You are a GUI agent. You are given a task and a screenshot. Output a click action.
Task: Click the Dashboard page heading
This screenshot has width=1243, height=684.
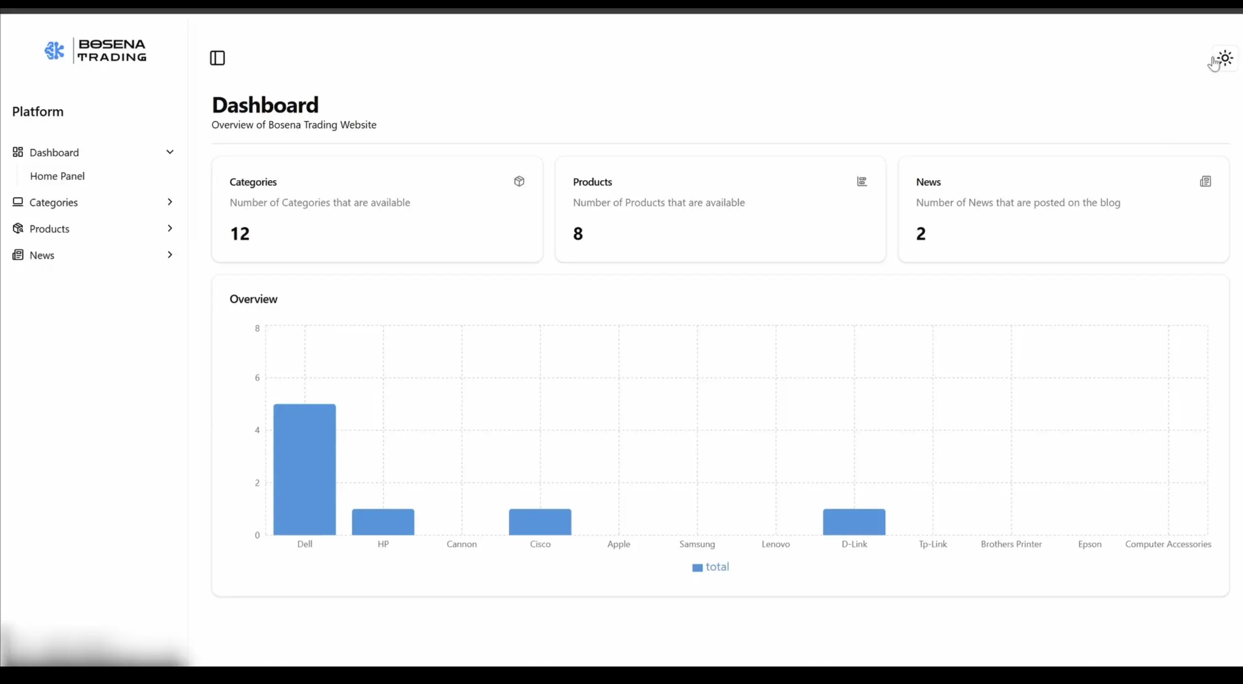tap(265, 105)
